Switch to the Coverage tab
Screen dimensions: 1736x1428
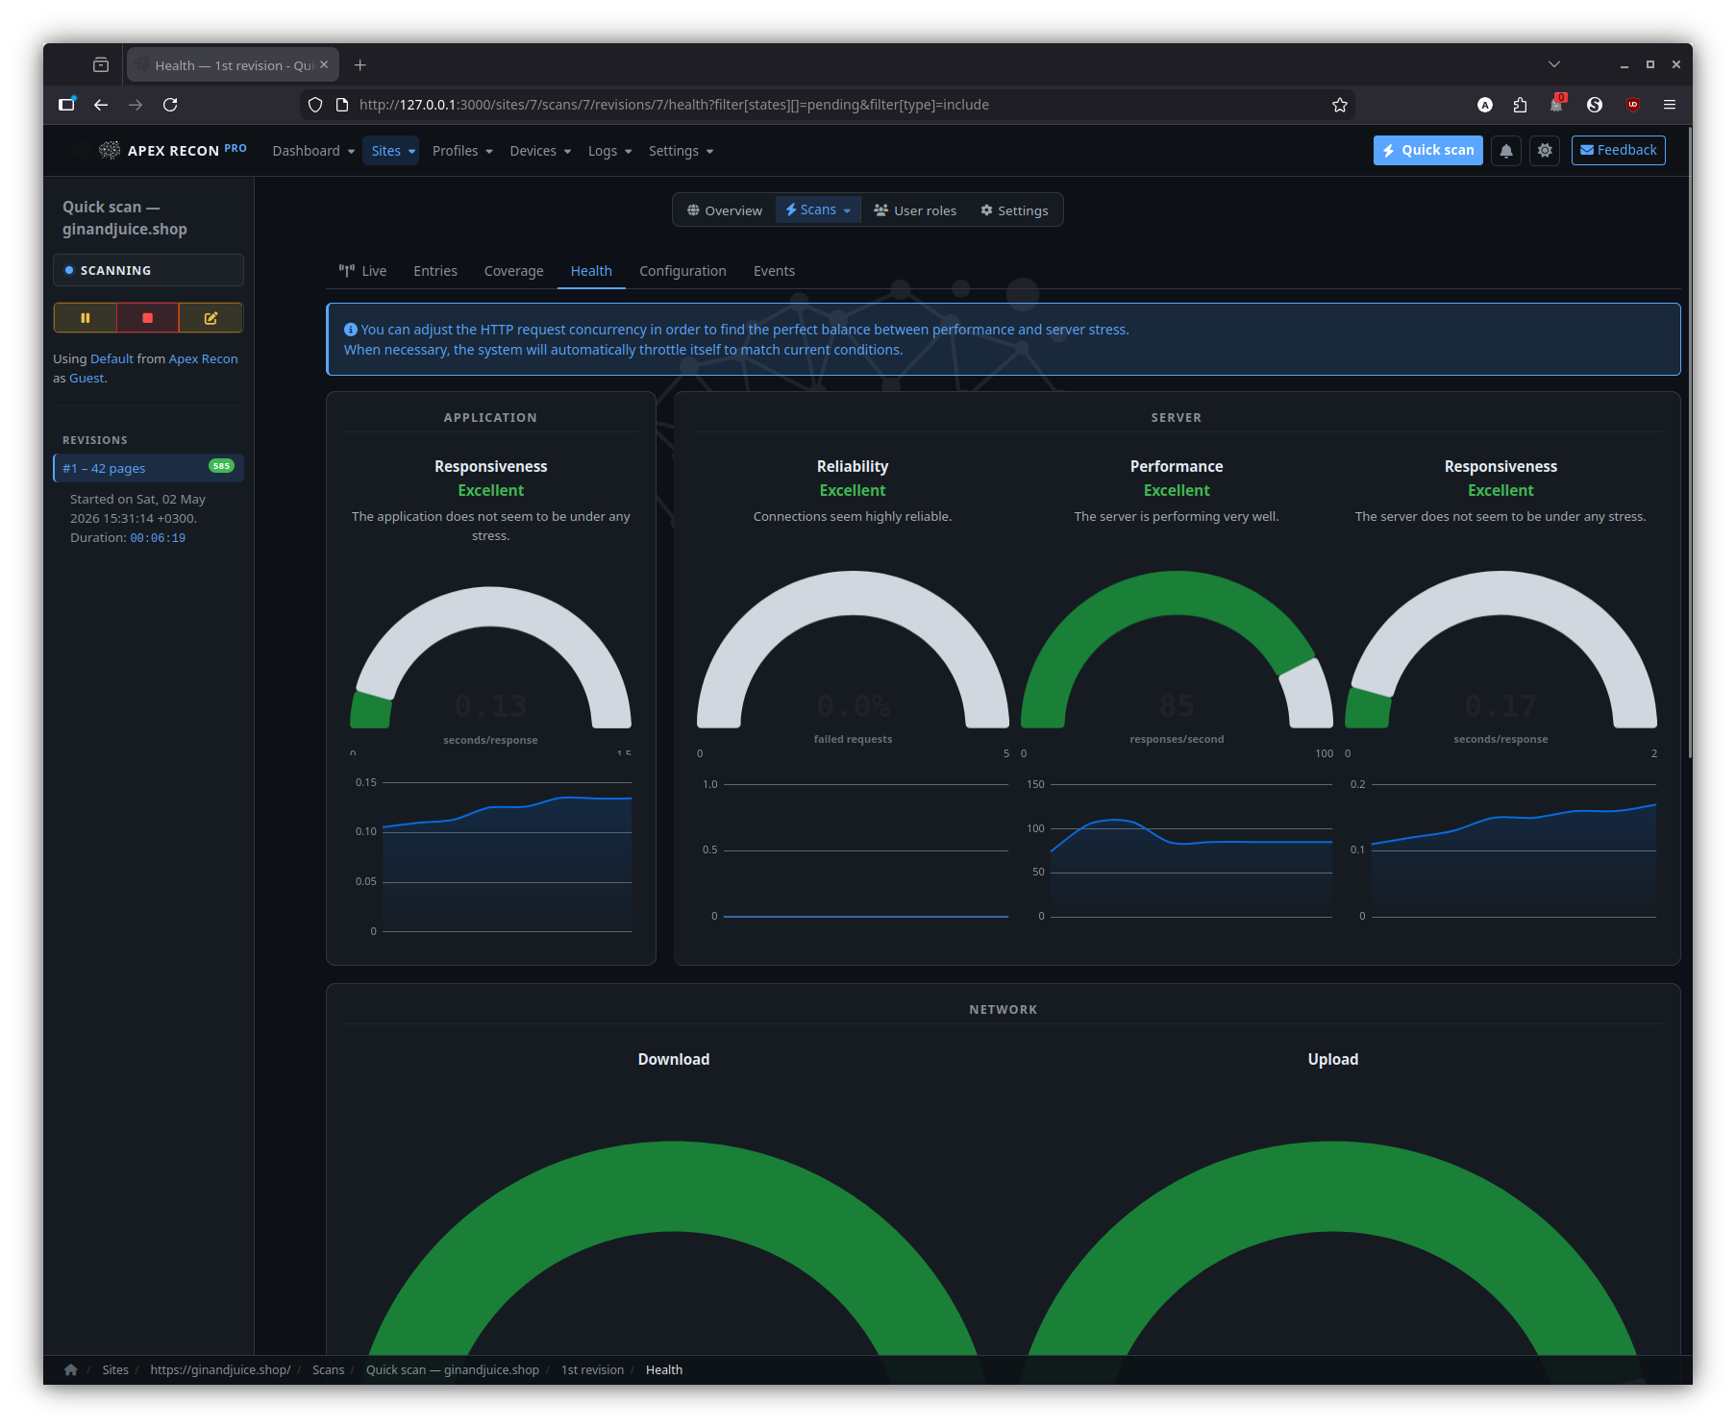pos(513,271)
